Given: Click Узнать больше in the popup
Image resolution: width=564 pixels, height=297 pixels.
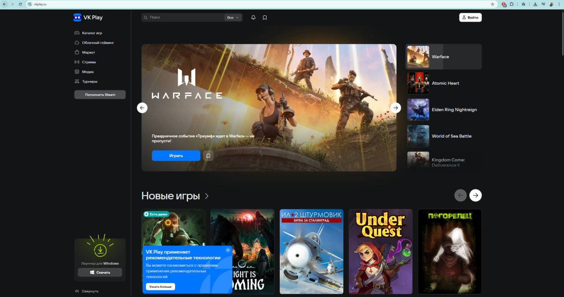Looking at the screenshot, I should pyautogui.click(x=160, y=286).
